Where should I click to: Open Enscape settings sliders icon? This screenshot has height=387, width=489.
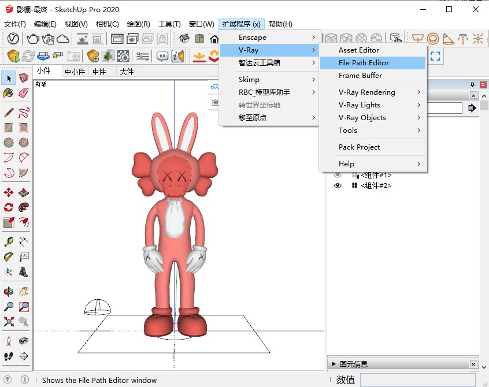[143, 57]
